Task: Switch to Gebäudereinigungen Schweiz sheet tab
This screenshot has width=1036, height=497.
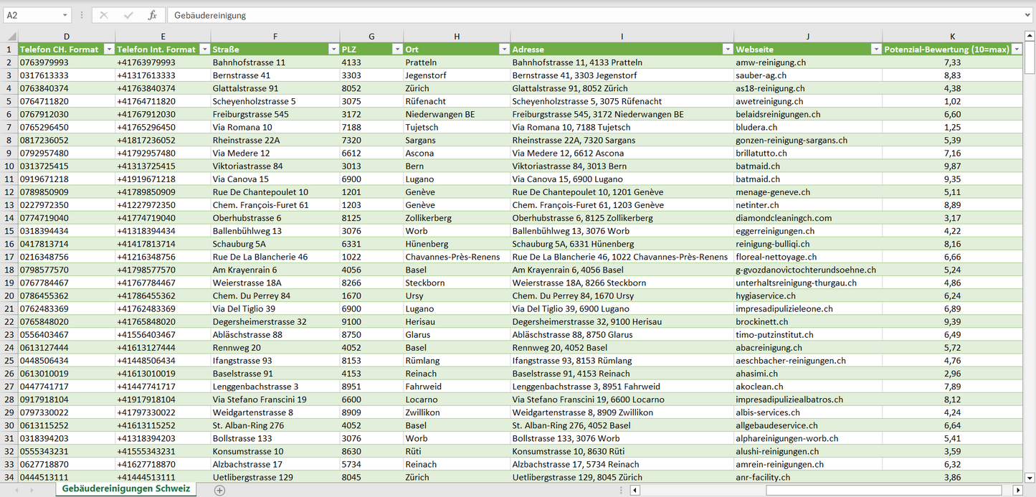Action: 126,489
